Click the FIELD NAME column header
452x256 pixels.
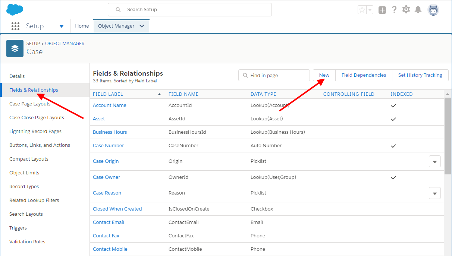tap(183, 94)
